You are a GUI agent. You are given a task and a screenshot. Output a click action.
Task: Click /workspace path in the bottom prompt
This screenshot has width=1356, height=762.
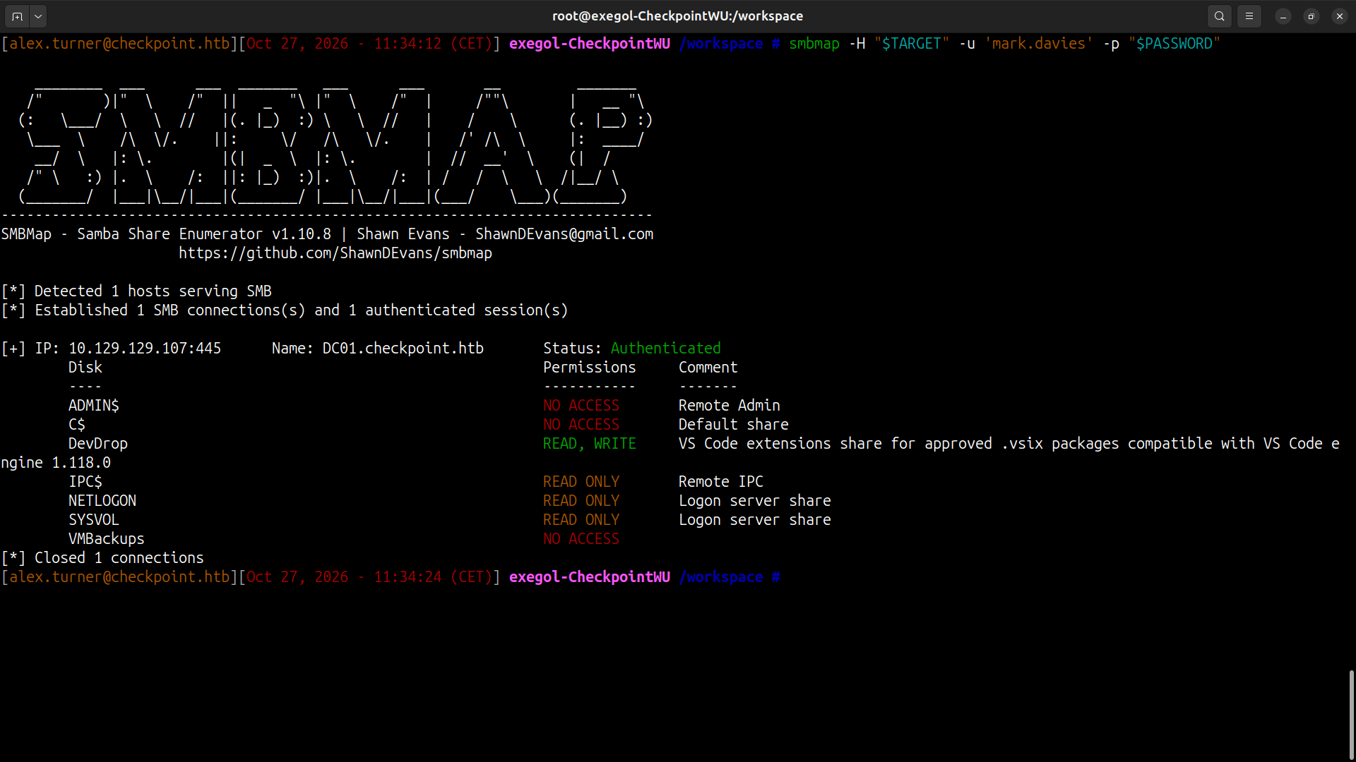click(x=721, y=577)
